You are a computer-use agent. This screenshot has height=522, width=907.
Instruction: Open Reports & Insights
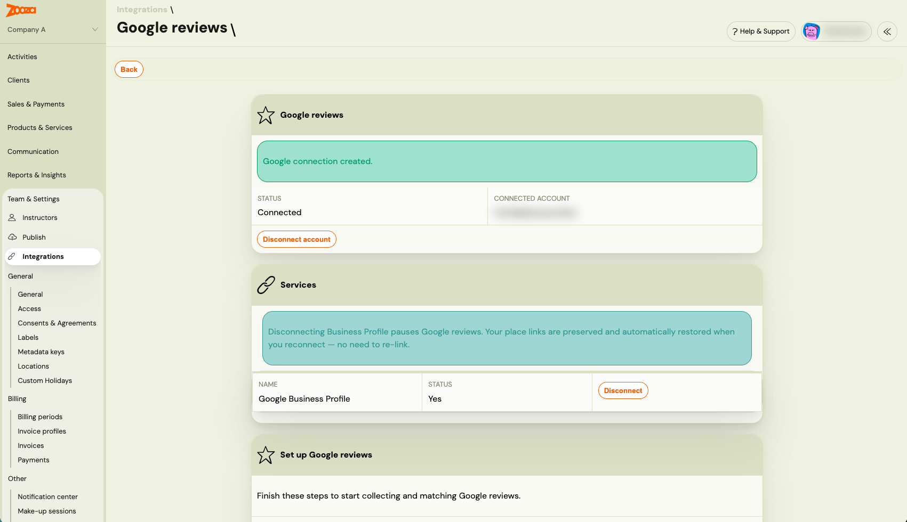37,175
